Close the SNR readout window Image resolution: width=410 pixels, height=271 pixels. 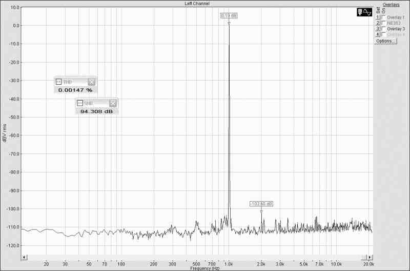click(x=113, y=103)
